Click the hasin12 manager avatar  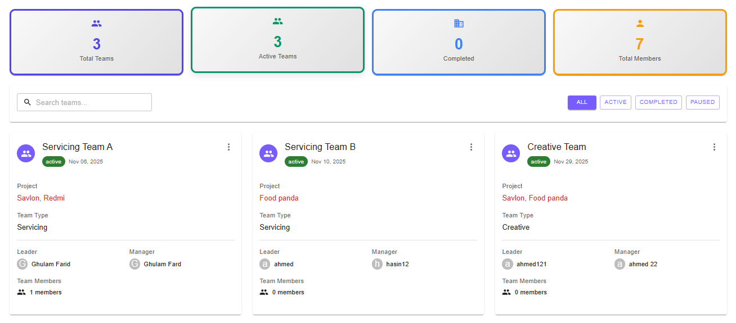tap(377, 264)
